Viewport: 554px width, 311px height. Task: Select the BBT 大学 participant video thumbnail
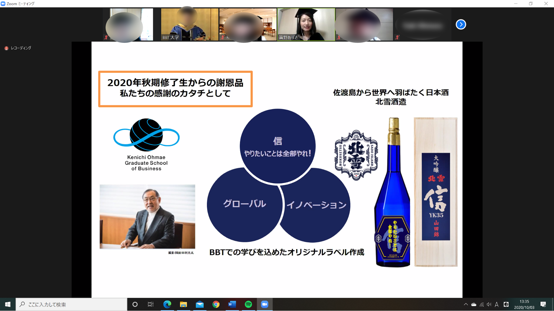click(x=190, y=24)
